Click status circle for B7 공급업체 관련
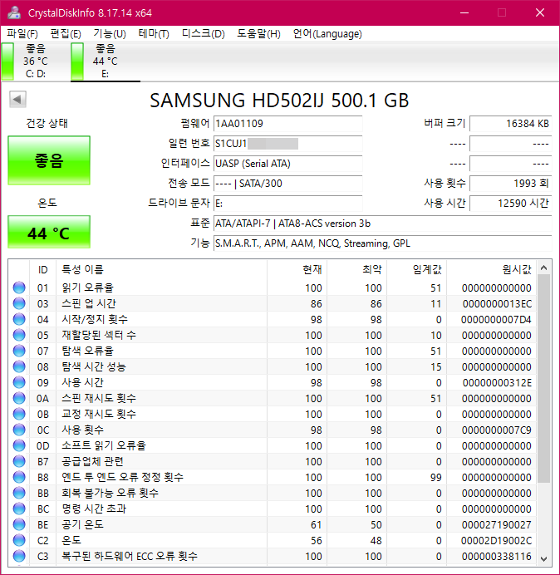 (x=19, y=461)
